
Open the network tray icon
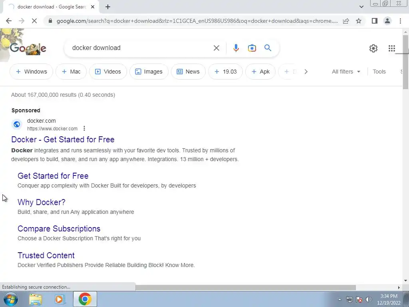coord(349,299)
